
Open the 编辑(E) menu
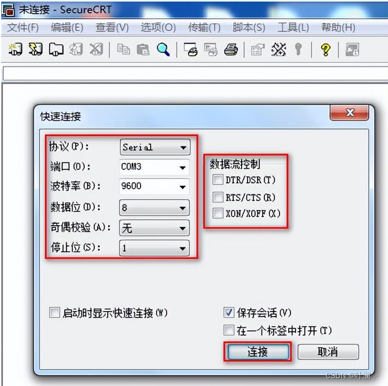point(67,27)
